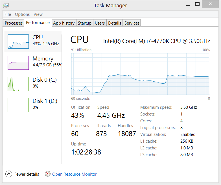Switch to the Startup tab

(85, 23)
